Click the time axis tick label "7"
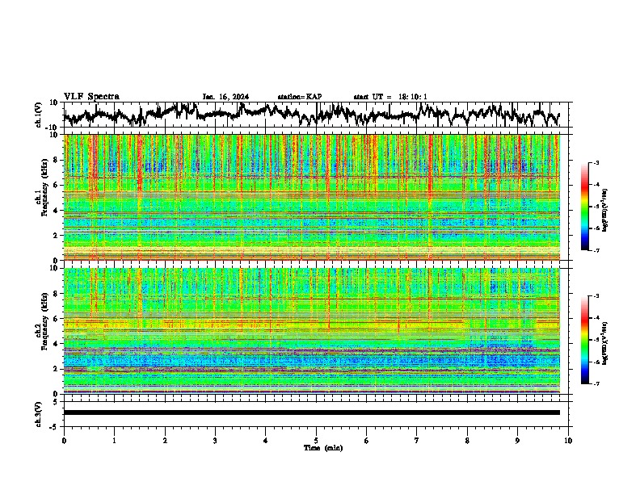Image resolution: width=640 pixels, height=494 pixels. 417,441
